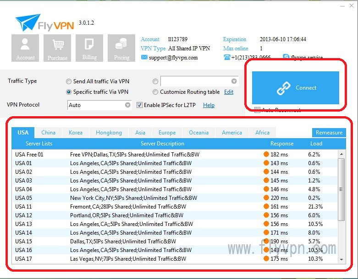Select the USA 16 server row
The height and width of the screenshot is (279, 358).
(175, 250)
